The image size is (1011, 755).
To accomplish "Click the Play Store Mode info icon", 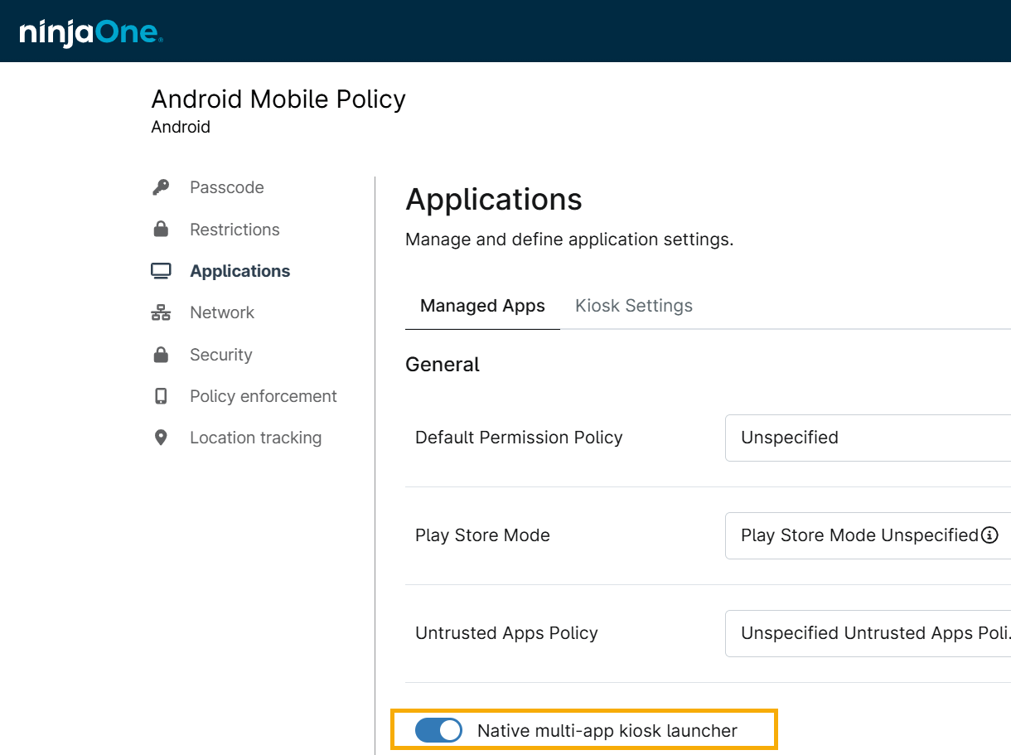I will 989,535.
